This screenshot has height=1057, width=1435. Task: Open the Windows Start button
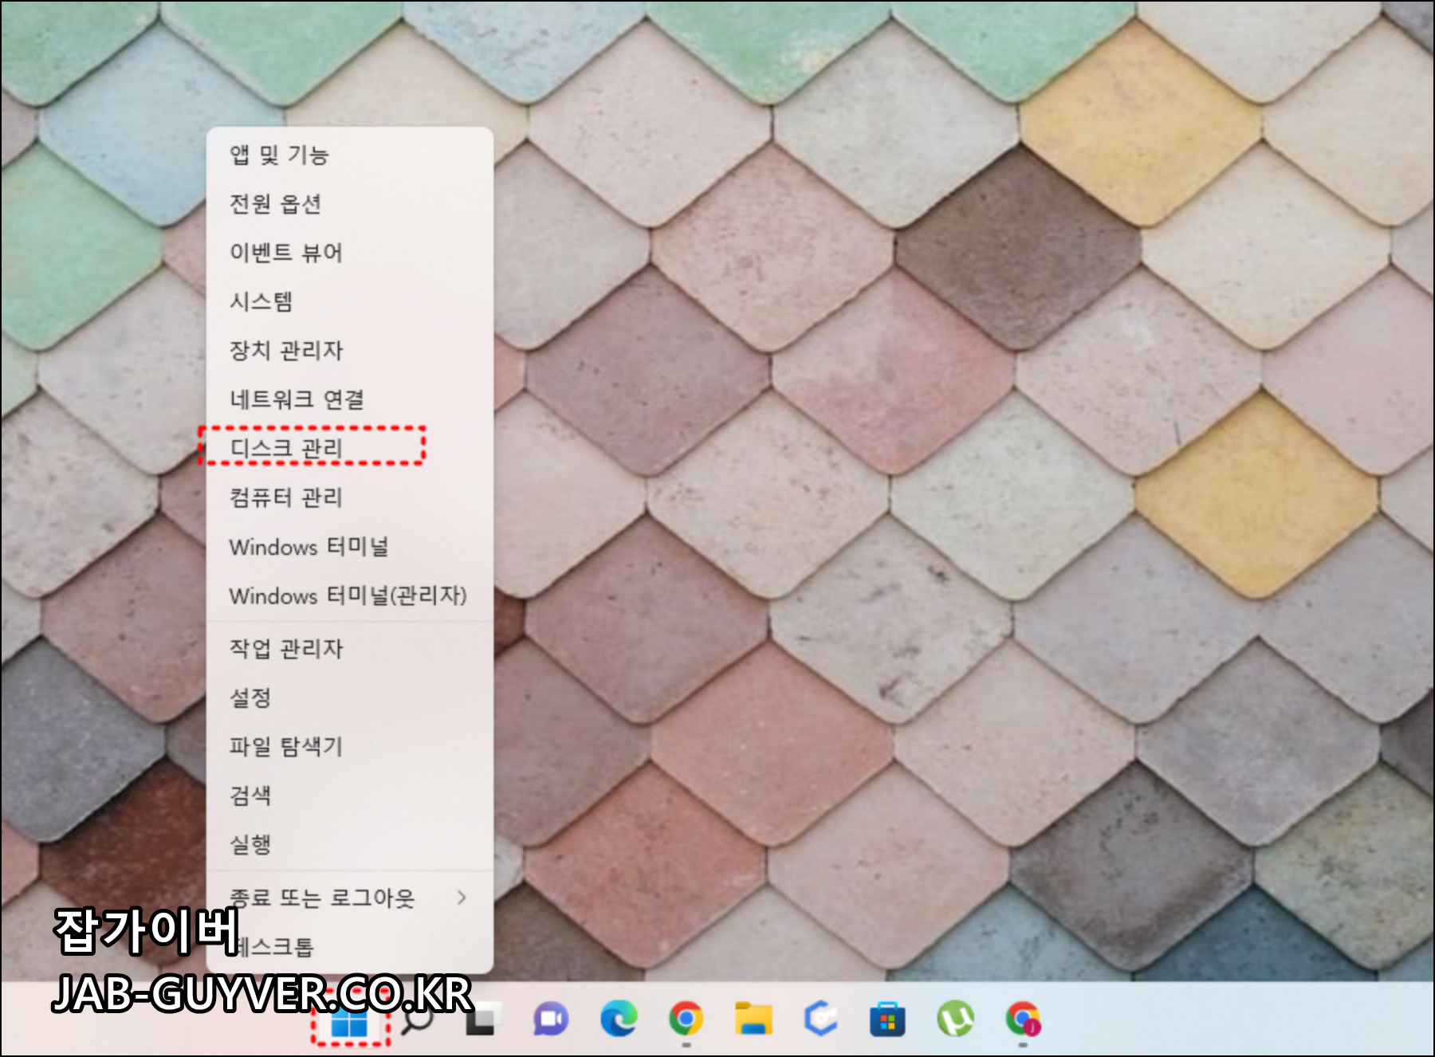349,1023
